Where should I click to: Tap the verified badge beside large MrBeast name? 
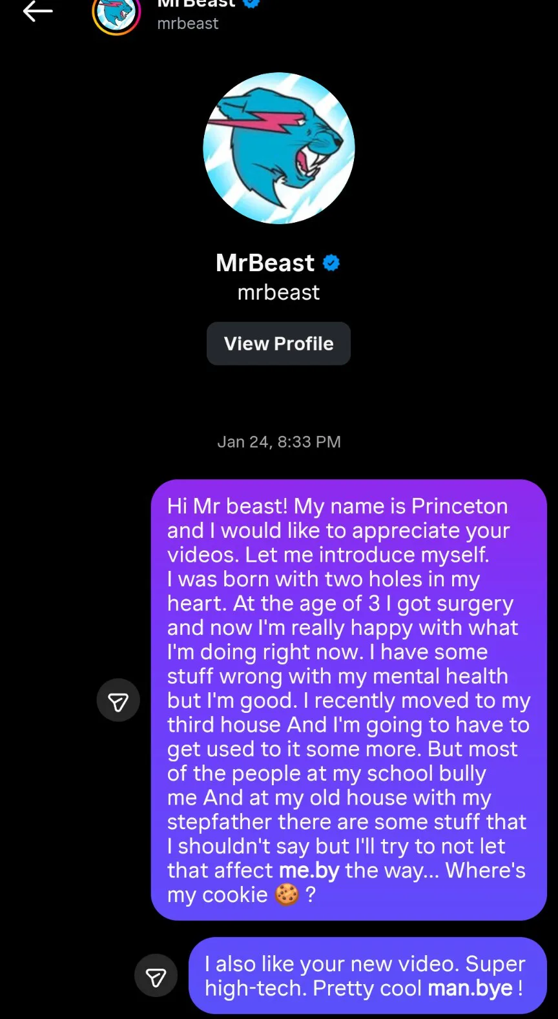331,263
